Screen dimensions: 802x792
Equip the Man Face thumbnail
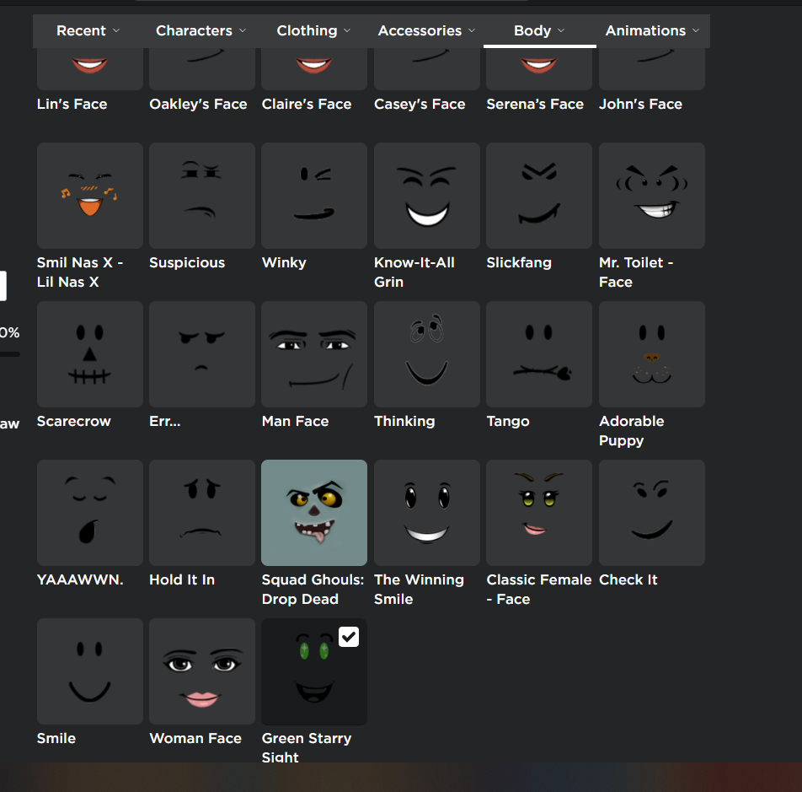pos(314,354)
